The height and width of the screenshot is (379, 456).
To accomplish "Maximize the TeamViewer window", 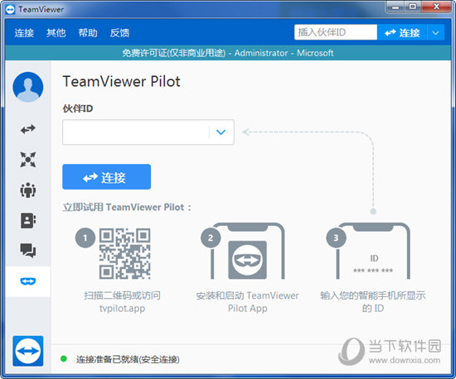I will (413, 7).
